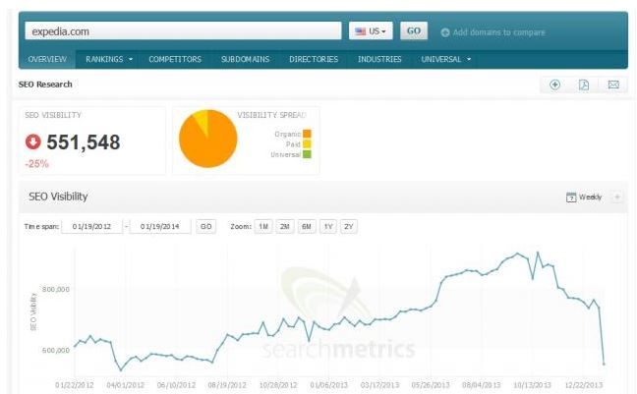Click Add domains to compare link
The height and width of the screenshot is (394, 637).
click(498, 32)
